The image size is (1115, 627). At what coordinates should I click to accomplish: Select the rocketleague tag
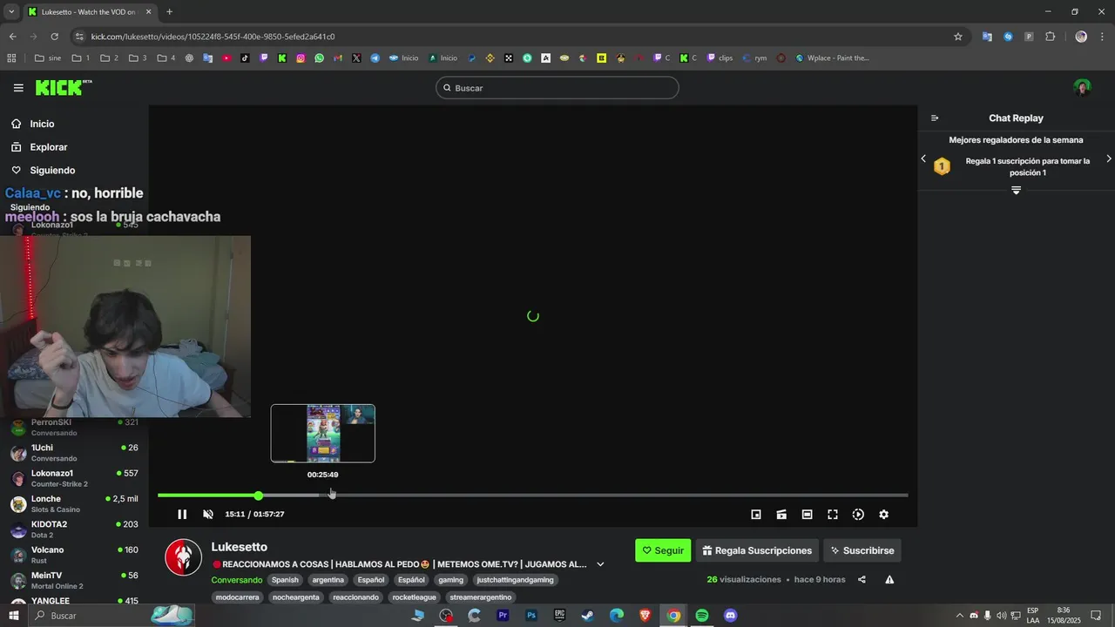tap(415, 597)
